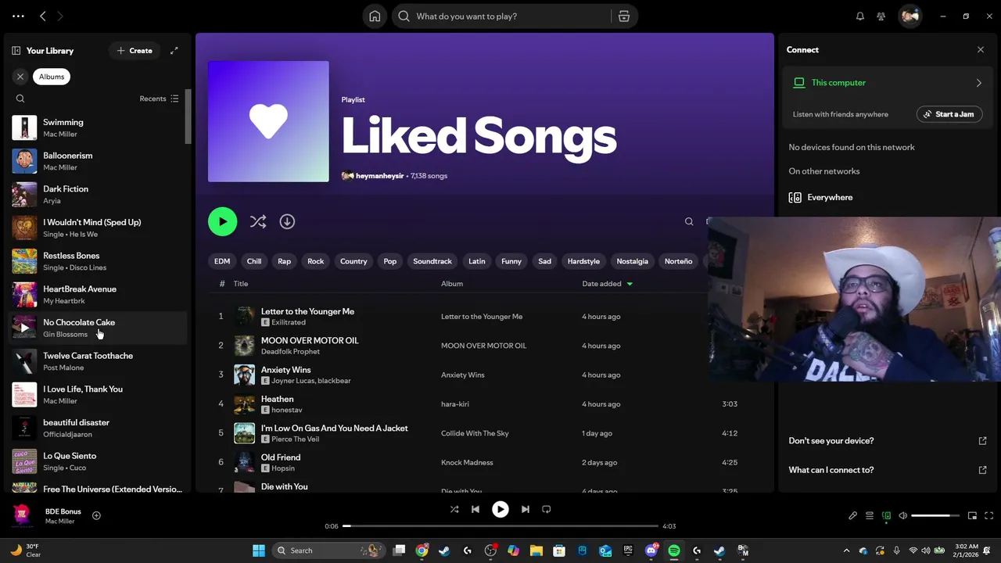Open the Liked Songs cover art
1001x563 pixels.
268,121
